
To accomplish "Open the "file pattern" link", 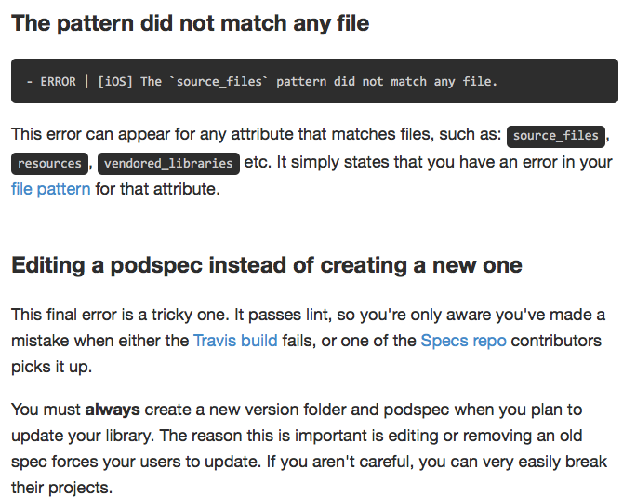I will pos(51,189).
